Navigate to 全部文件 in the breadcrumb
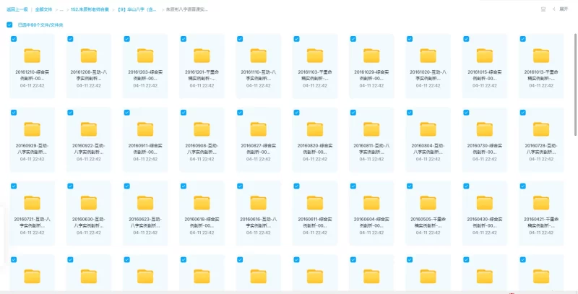This screenshot has width=578, height=294. [43, 9]
